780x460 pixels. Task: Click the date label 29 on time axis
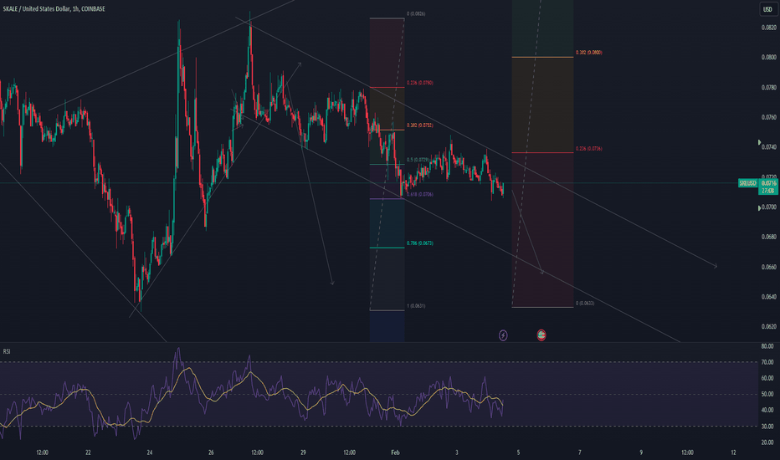(303, 452)
